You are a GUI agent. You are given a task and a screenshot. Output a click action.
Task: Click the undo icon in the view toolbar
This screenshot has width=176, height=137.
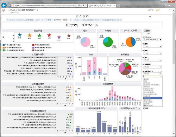(x=81, y=16)
